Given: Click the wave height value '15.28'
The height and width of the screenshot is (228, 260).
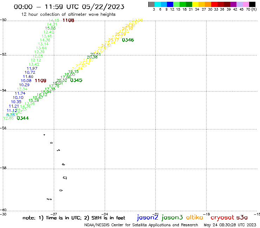Looking at the screenshot, I should point(34,101).
